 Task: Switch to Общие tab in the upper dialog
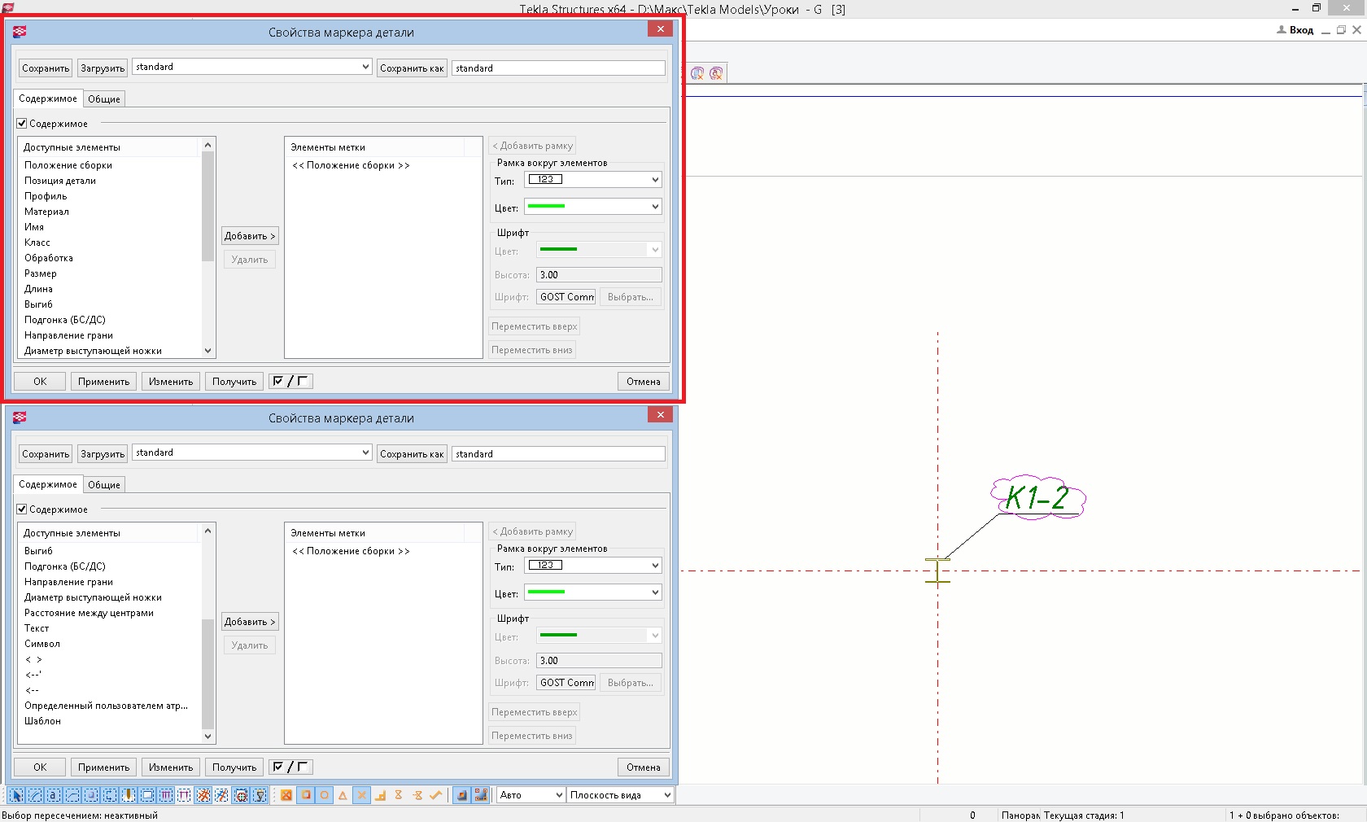(x=104, y=99)
